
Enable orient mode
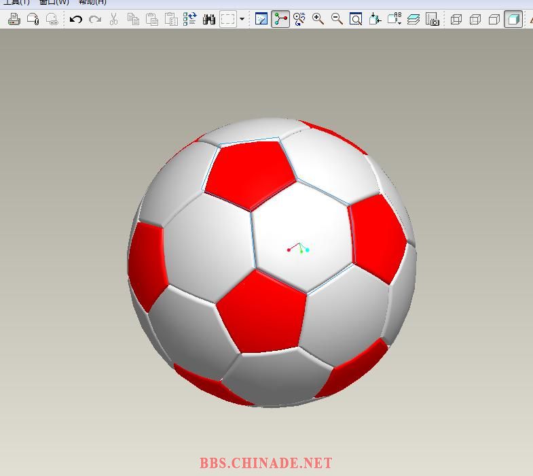[299, 19]
